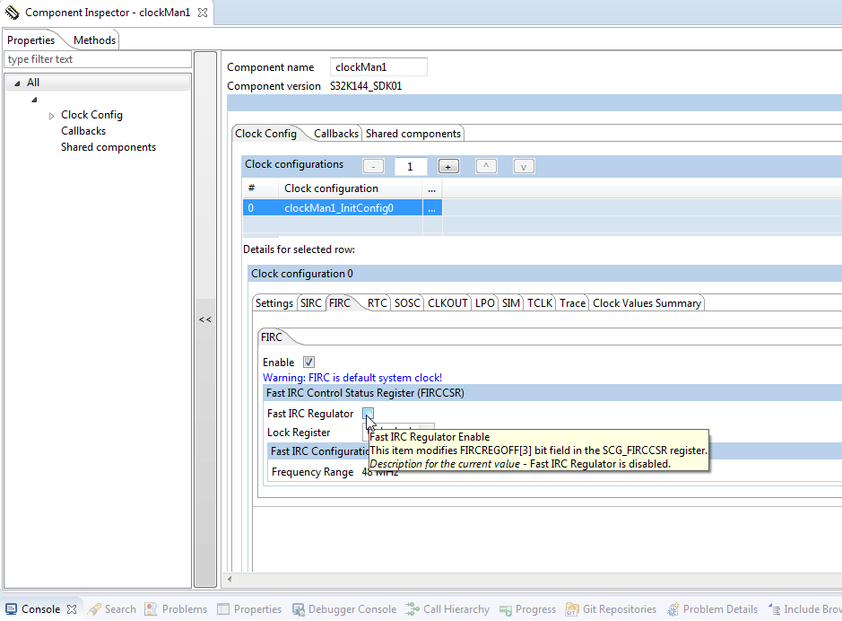Click the Properties view icon in bottom bar

click(223, 609)
